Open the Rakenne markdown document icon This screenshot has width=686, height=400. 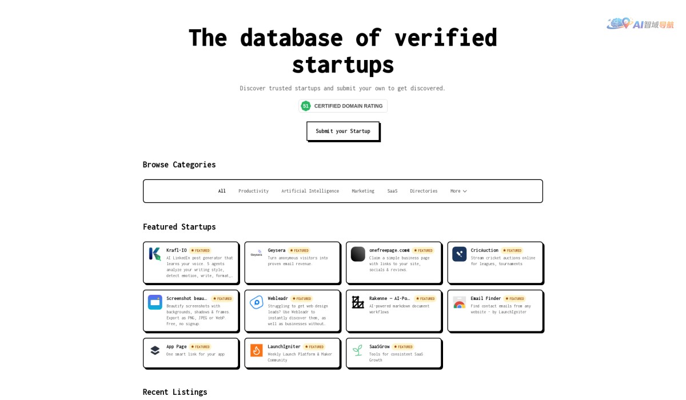point(357,302)
